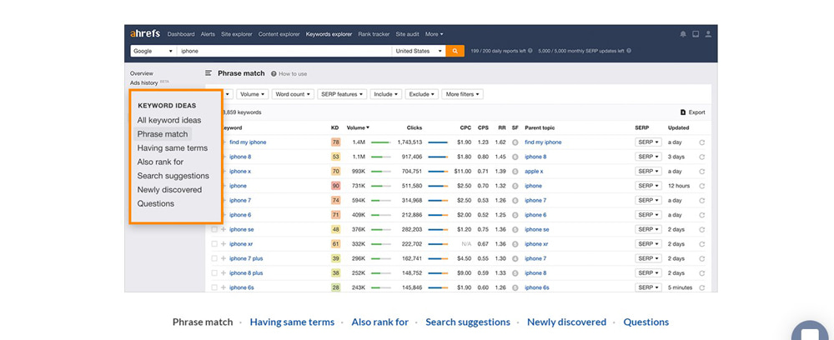Click the screen icon beside the bell
Viewport: 834px width, 340px height.
(696, 34)
